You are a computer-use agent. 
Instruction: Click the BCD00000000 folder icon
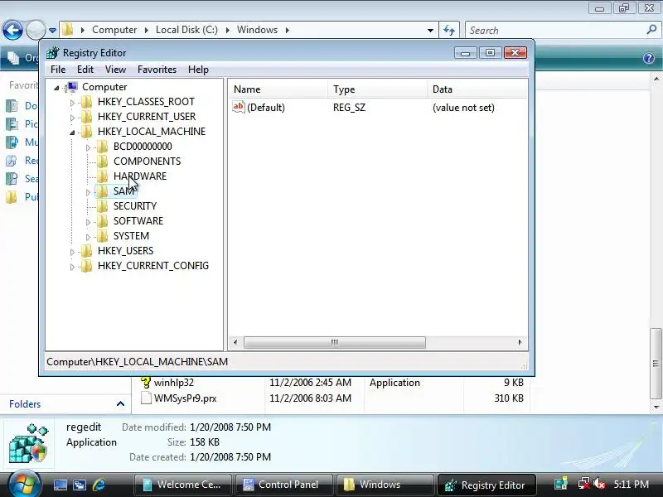click(102, 147)
